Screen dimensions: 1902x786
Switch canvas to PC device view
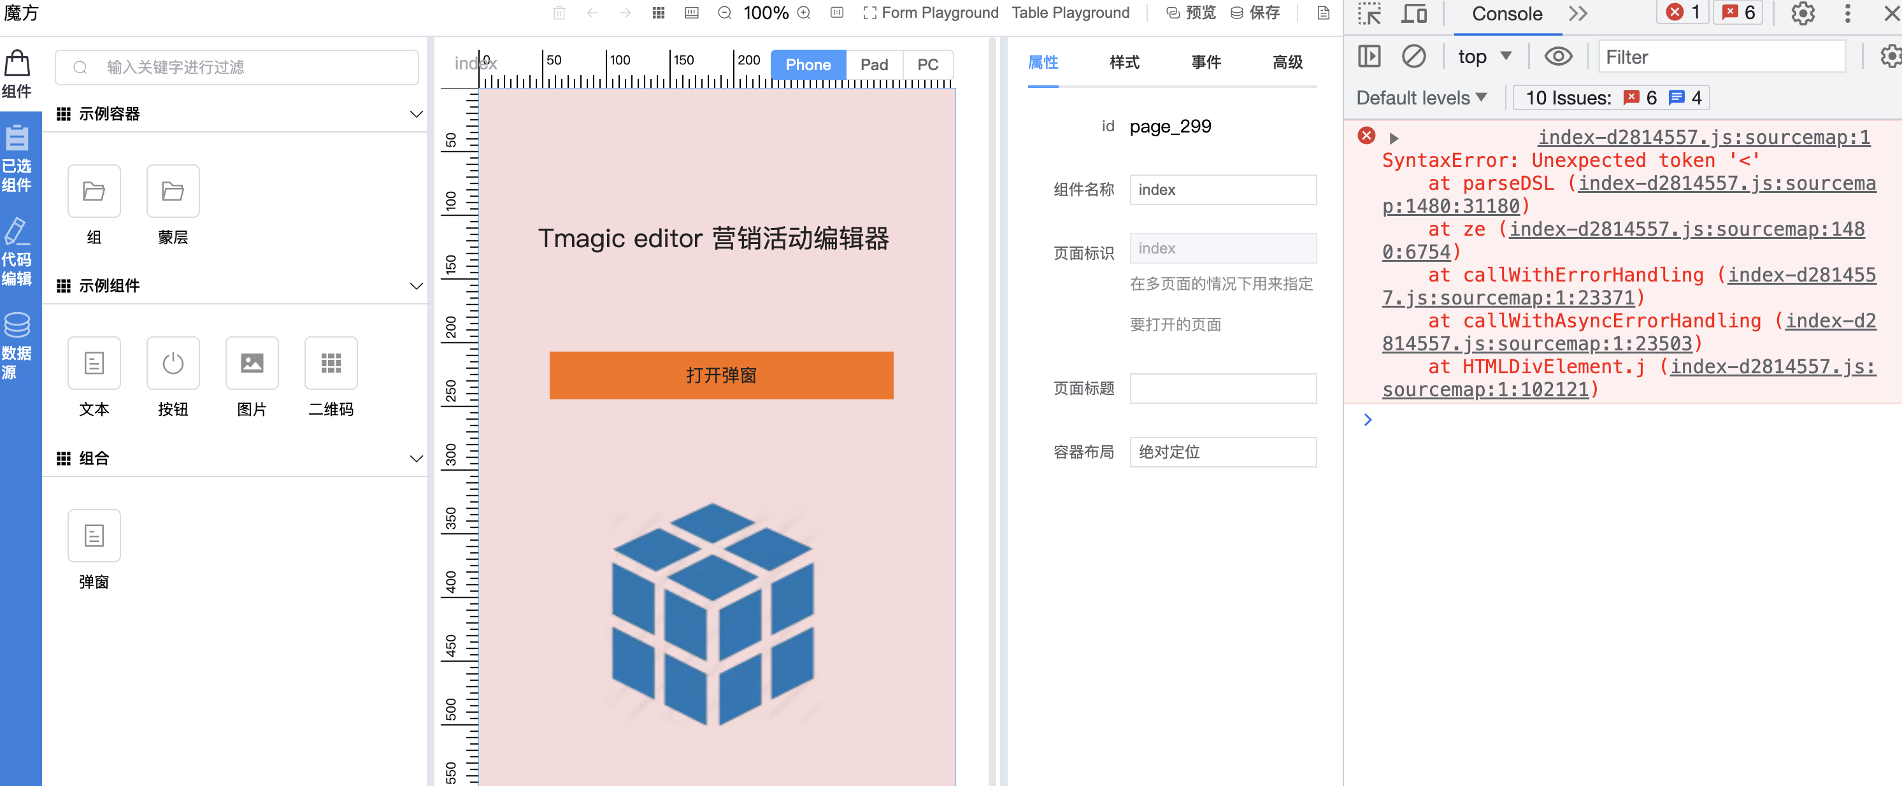pyautogui.click(x=927, y=65)
